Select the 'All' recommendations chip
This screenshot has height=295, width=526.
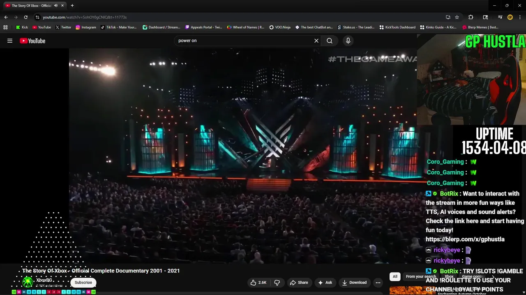[x=395, y=276]
